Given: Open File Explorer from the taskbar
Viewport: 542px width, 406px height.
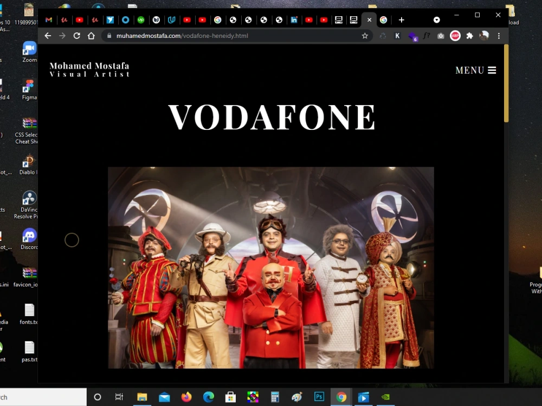Looking at the screenshot, I should click(x=142, y=397).
